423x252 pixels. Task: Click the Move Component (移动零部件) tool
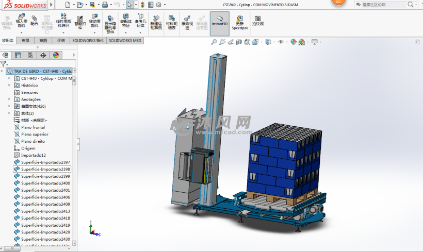point(95,21)
